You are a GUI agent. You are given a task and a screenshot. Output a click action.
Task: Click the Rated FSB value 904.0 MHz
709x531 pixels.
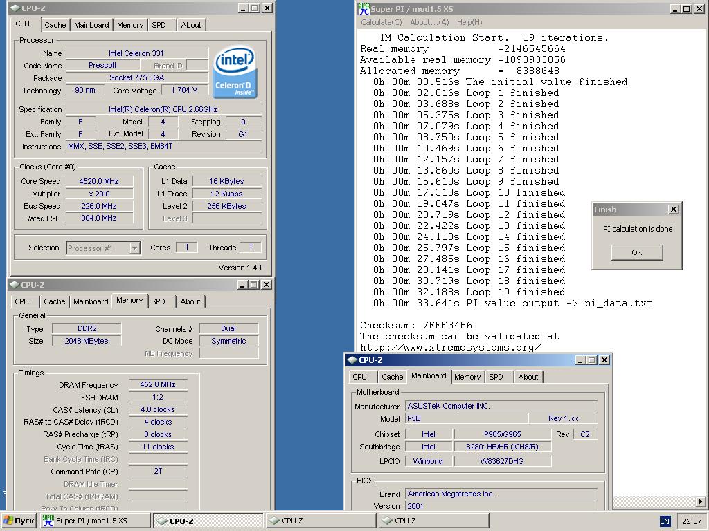99,218
